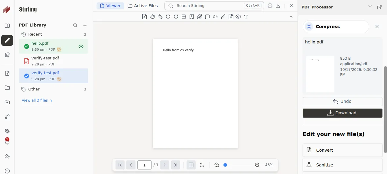This screenshot has height=174, width=387.
Task: Toggle the dual page view button
Action: [x=191, y=165]
